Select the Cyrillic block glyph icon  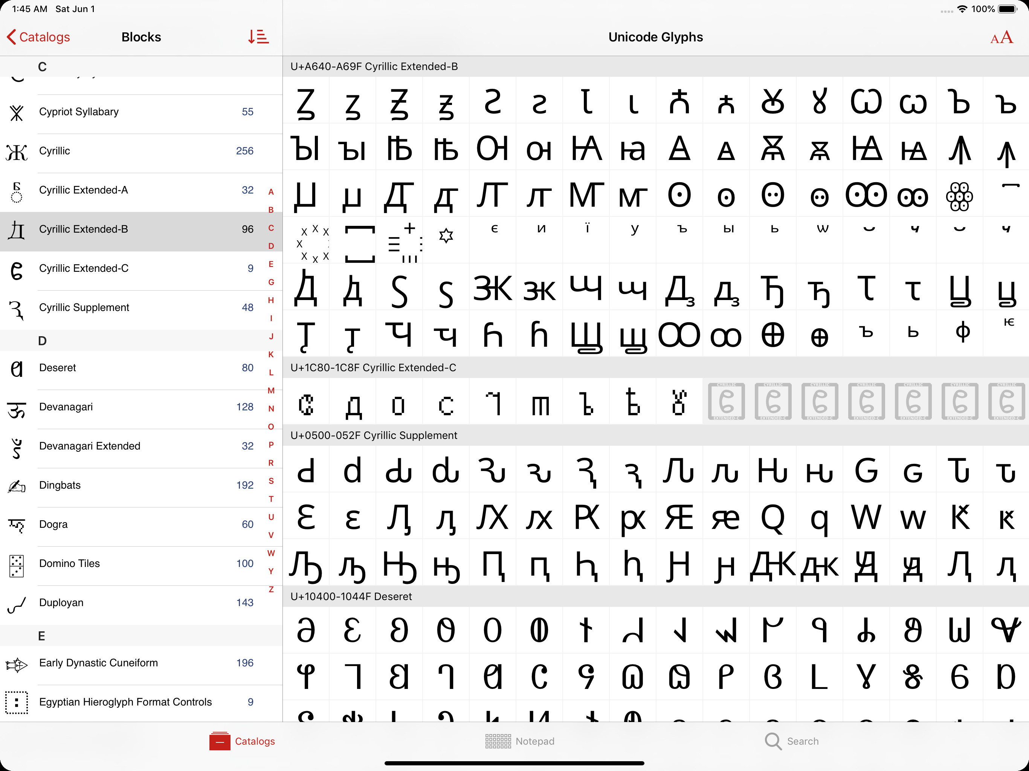tap(17, 152)
